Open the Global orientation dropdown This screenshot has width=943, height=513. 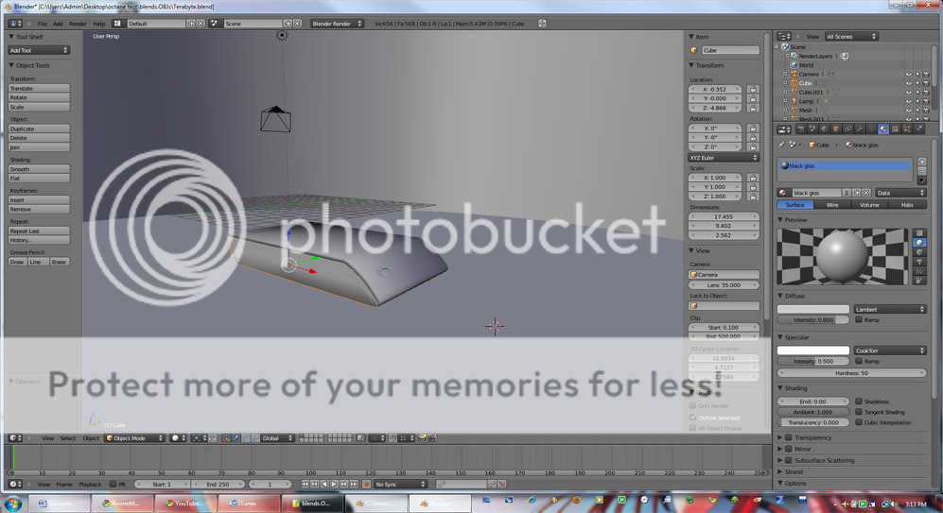tap(276, 438)
